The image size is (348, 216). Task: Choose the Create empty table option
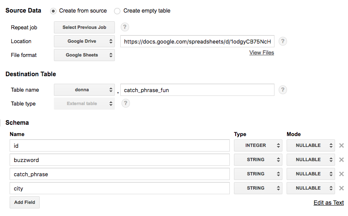pyautogui.click(x=117, y=11)
